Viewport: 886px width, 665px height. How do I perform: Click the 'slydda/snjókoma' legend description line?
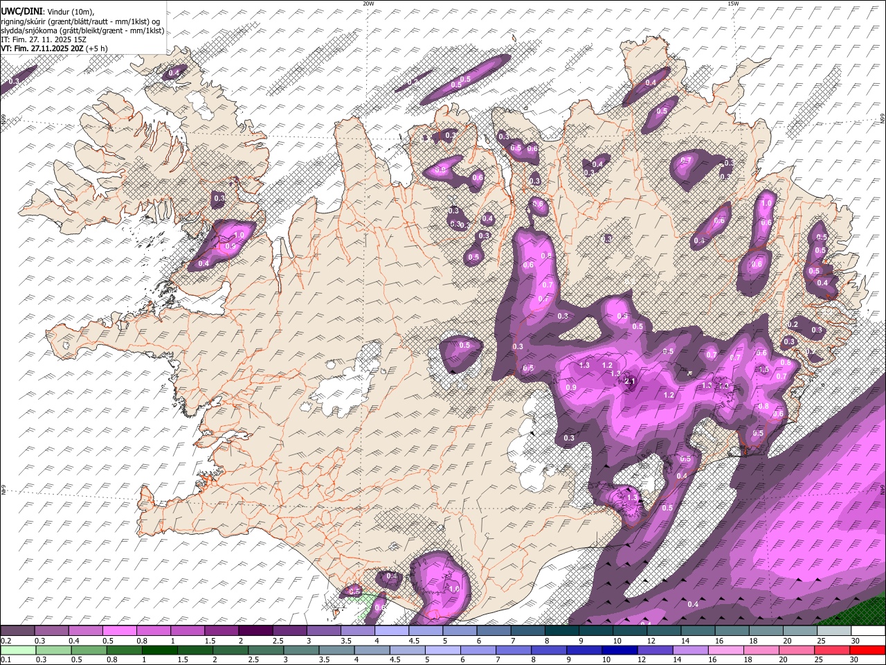[x=82, y=30]
